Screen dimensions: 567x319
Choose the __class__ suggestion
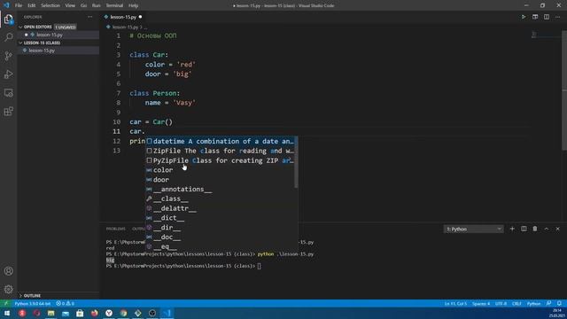[221, 198]
